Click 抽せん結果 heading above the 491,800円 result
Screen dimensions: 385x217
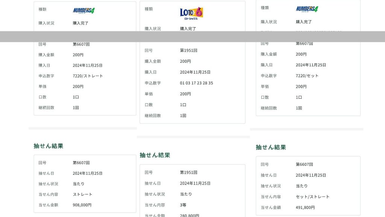pyautogui.click(x=271, y=147)
